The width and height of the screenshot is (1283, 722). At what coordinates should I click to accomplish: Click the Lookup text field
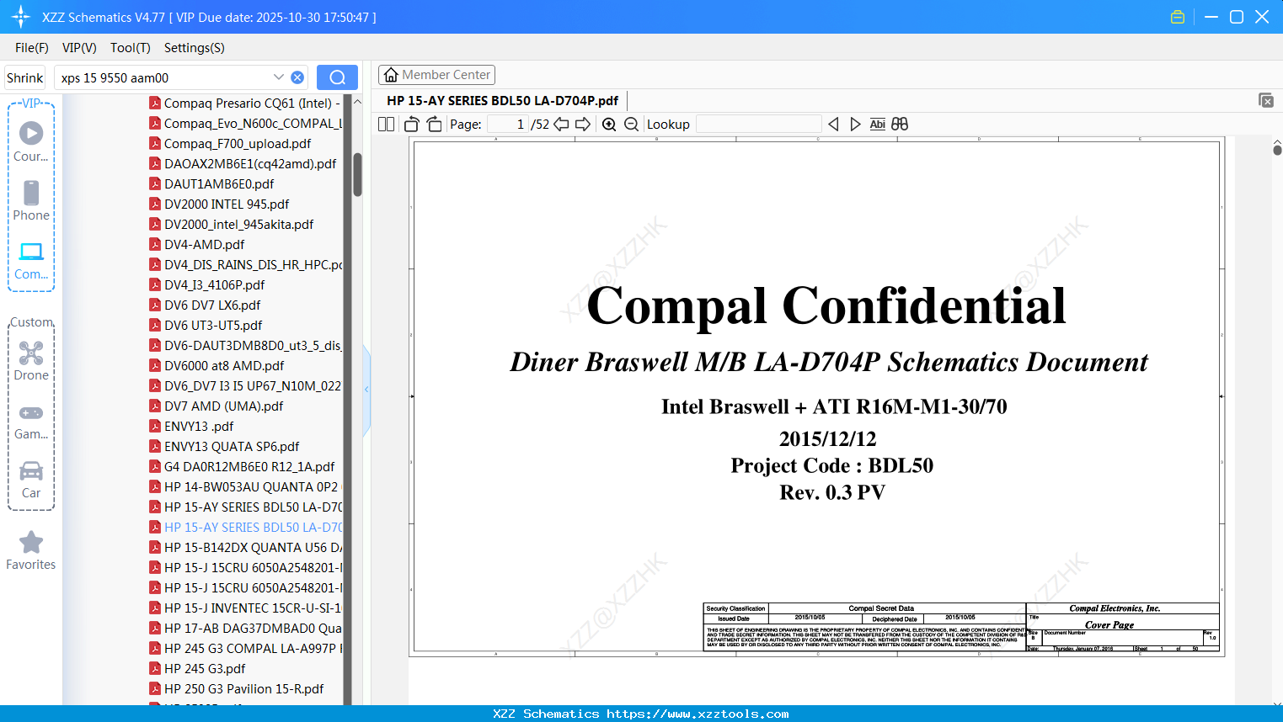(758, 124)
